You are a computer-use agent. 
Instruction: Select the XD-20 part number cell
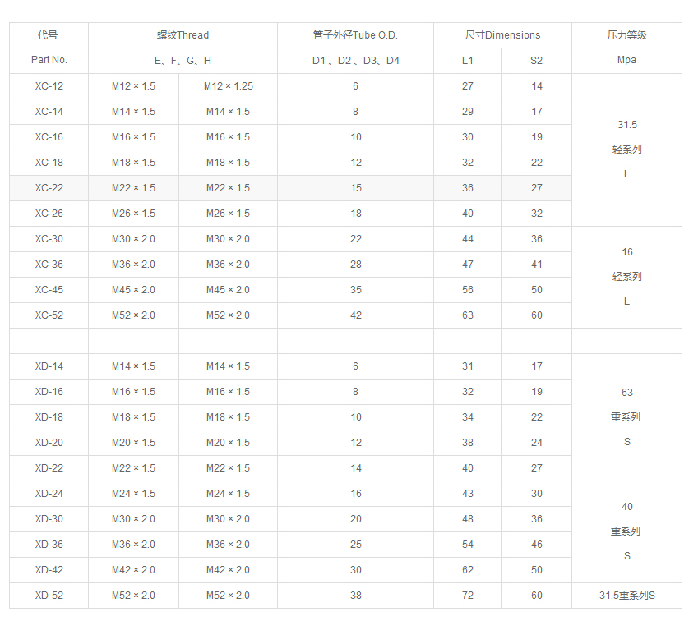pyautogui.click(x=49, y=443)
